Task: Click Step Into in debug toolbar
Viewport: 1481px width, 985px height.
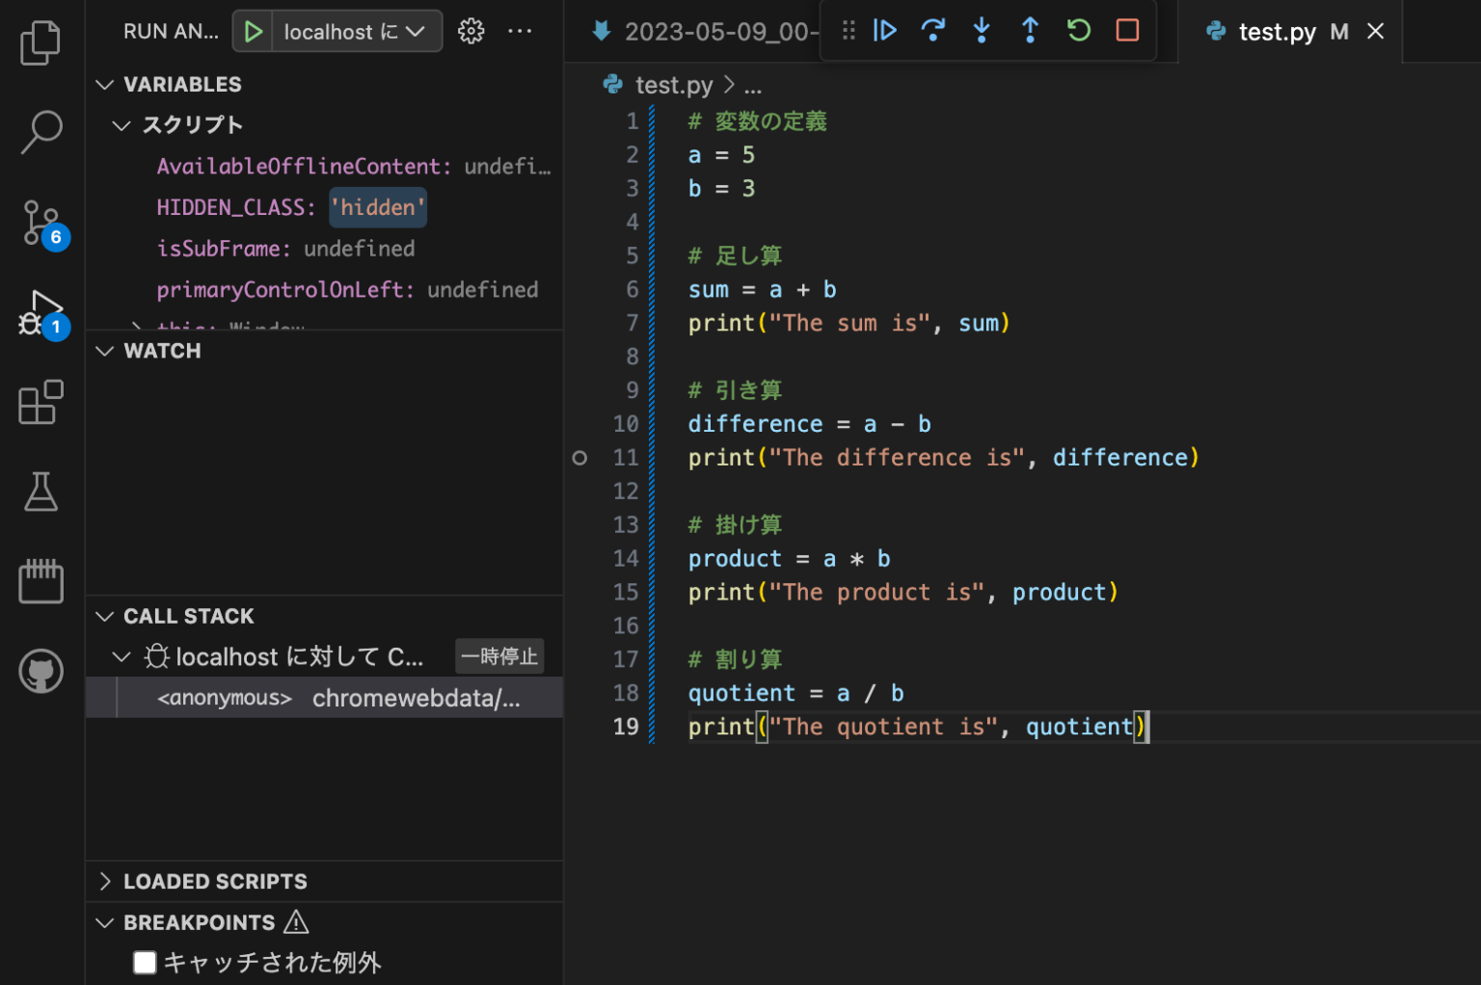Action: [982, 31]
